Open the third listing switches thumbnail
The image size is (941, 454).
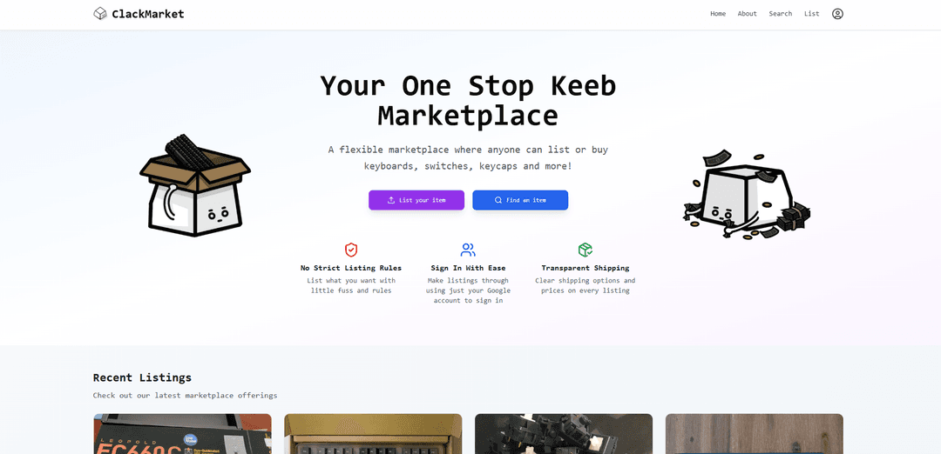pos(564,434)
